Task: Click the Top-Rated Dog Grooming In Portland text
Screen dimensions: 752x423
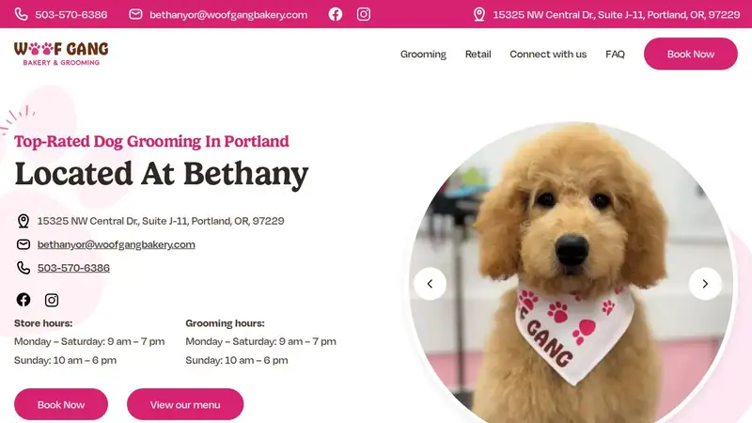Action: [151, 142]
